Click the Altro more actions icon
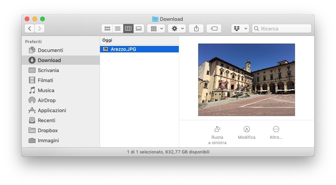Image resolution: width=336 pixels, height=185 pixels. pyautogui.click(x=276, y=129)
